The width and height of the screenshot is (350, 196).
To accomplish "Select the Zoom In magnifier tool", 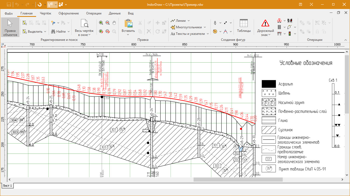I will point(101,23).
